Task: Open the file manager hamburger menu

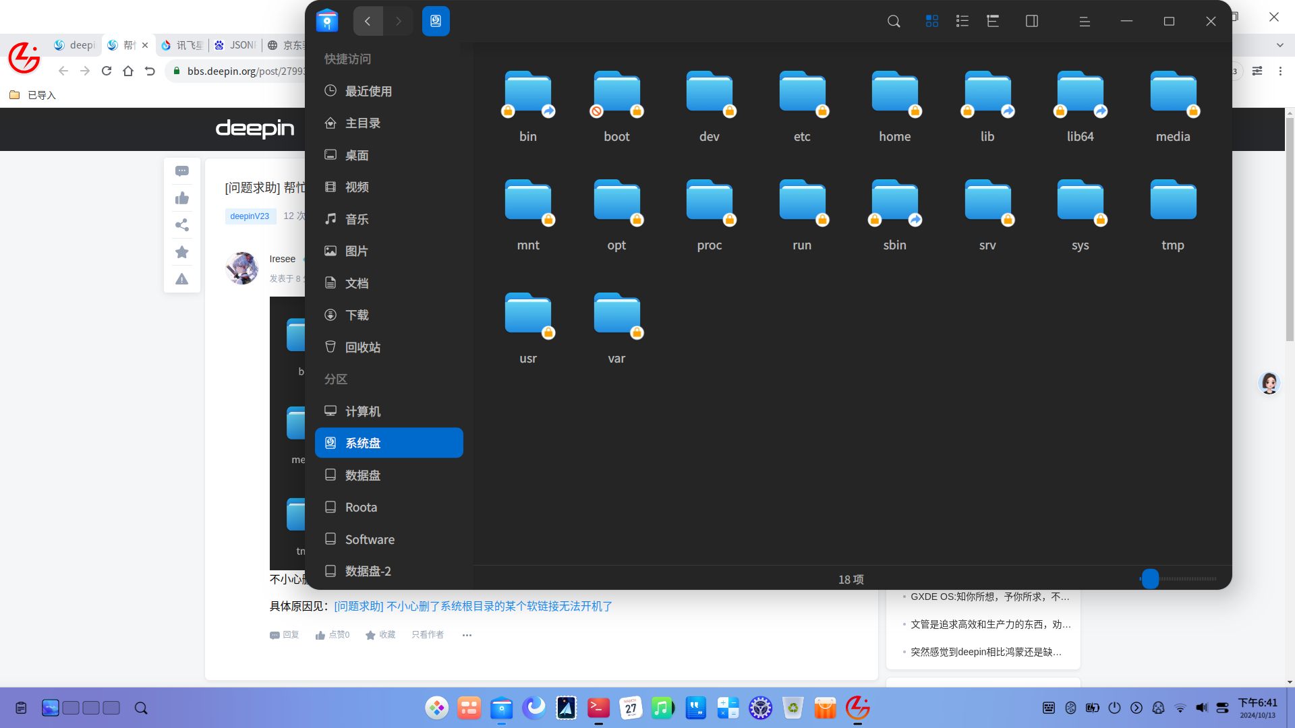Action: pyautogui.click(x=1085, y=22)
